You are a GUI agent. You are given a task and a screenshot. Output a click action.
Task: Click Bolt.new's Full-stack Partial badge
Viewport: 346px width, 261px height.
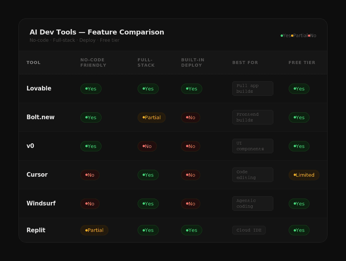pos(151,118)
